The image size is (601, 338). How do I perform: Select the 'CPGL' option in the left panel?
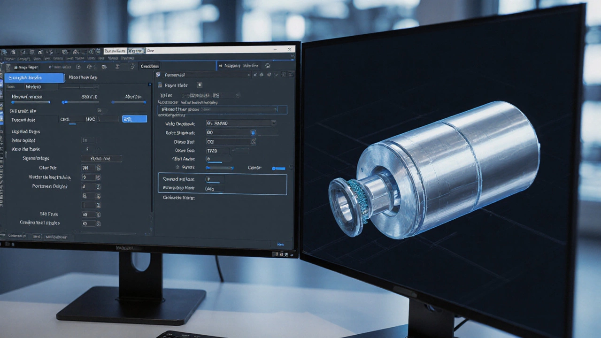tap(65, 120)
